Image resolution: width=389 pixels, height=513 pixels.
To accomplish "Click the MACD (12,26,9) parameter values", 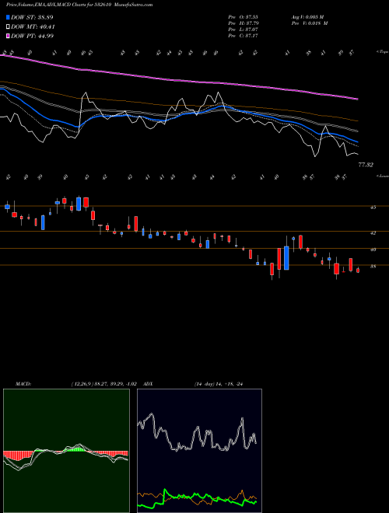I will (x=106, y=384).
